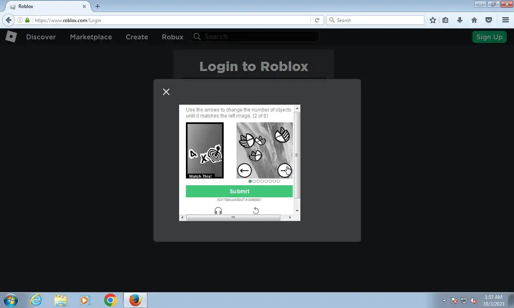This screenshot has width=514, height=308.
Task: Go to the Firefox home page icon
Action: point(474,20)
